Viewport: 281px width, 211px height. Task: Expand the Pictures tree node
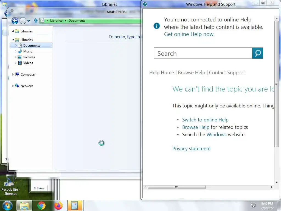pos(16,57)
